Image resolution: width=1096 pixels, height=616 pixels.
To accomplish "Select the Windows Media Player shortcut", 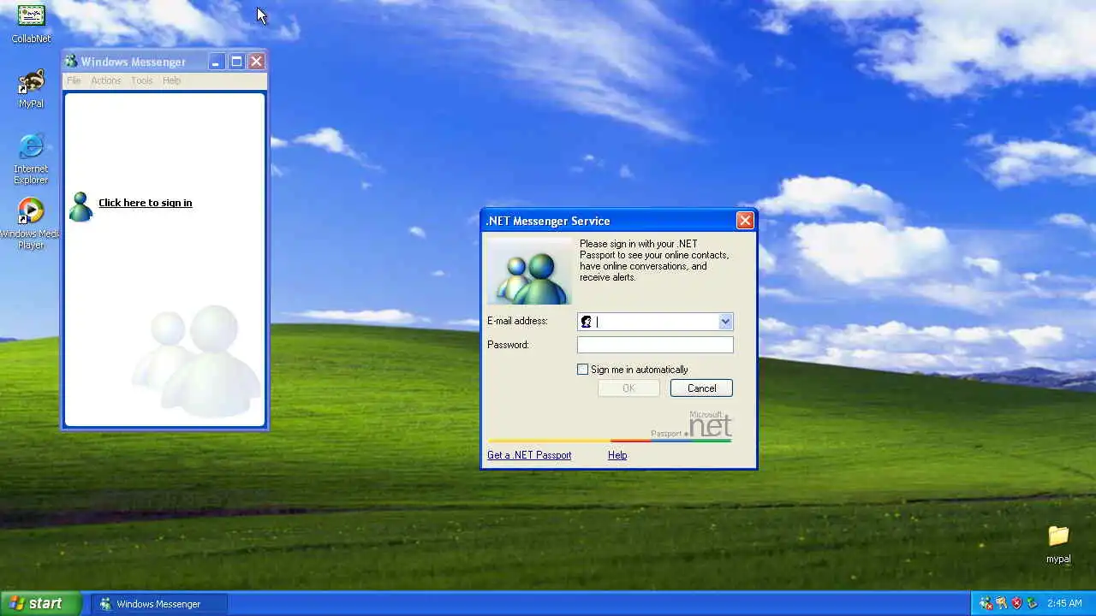I will 31,224.
